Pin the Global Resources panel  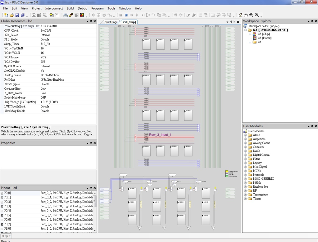(x=91, y=21)
